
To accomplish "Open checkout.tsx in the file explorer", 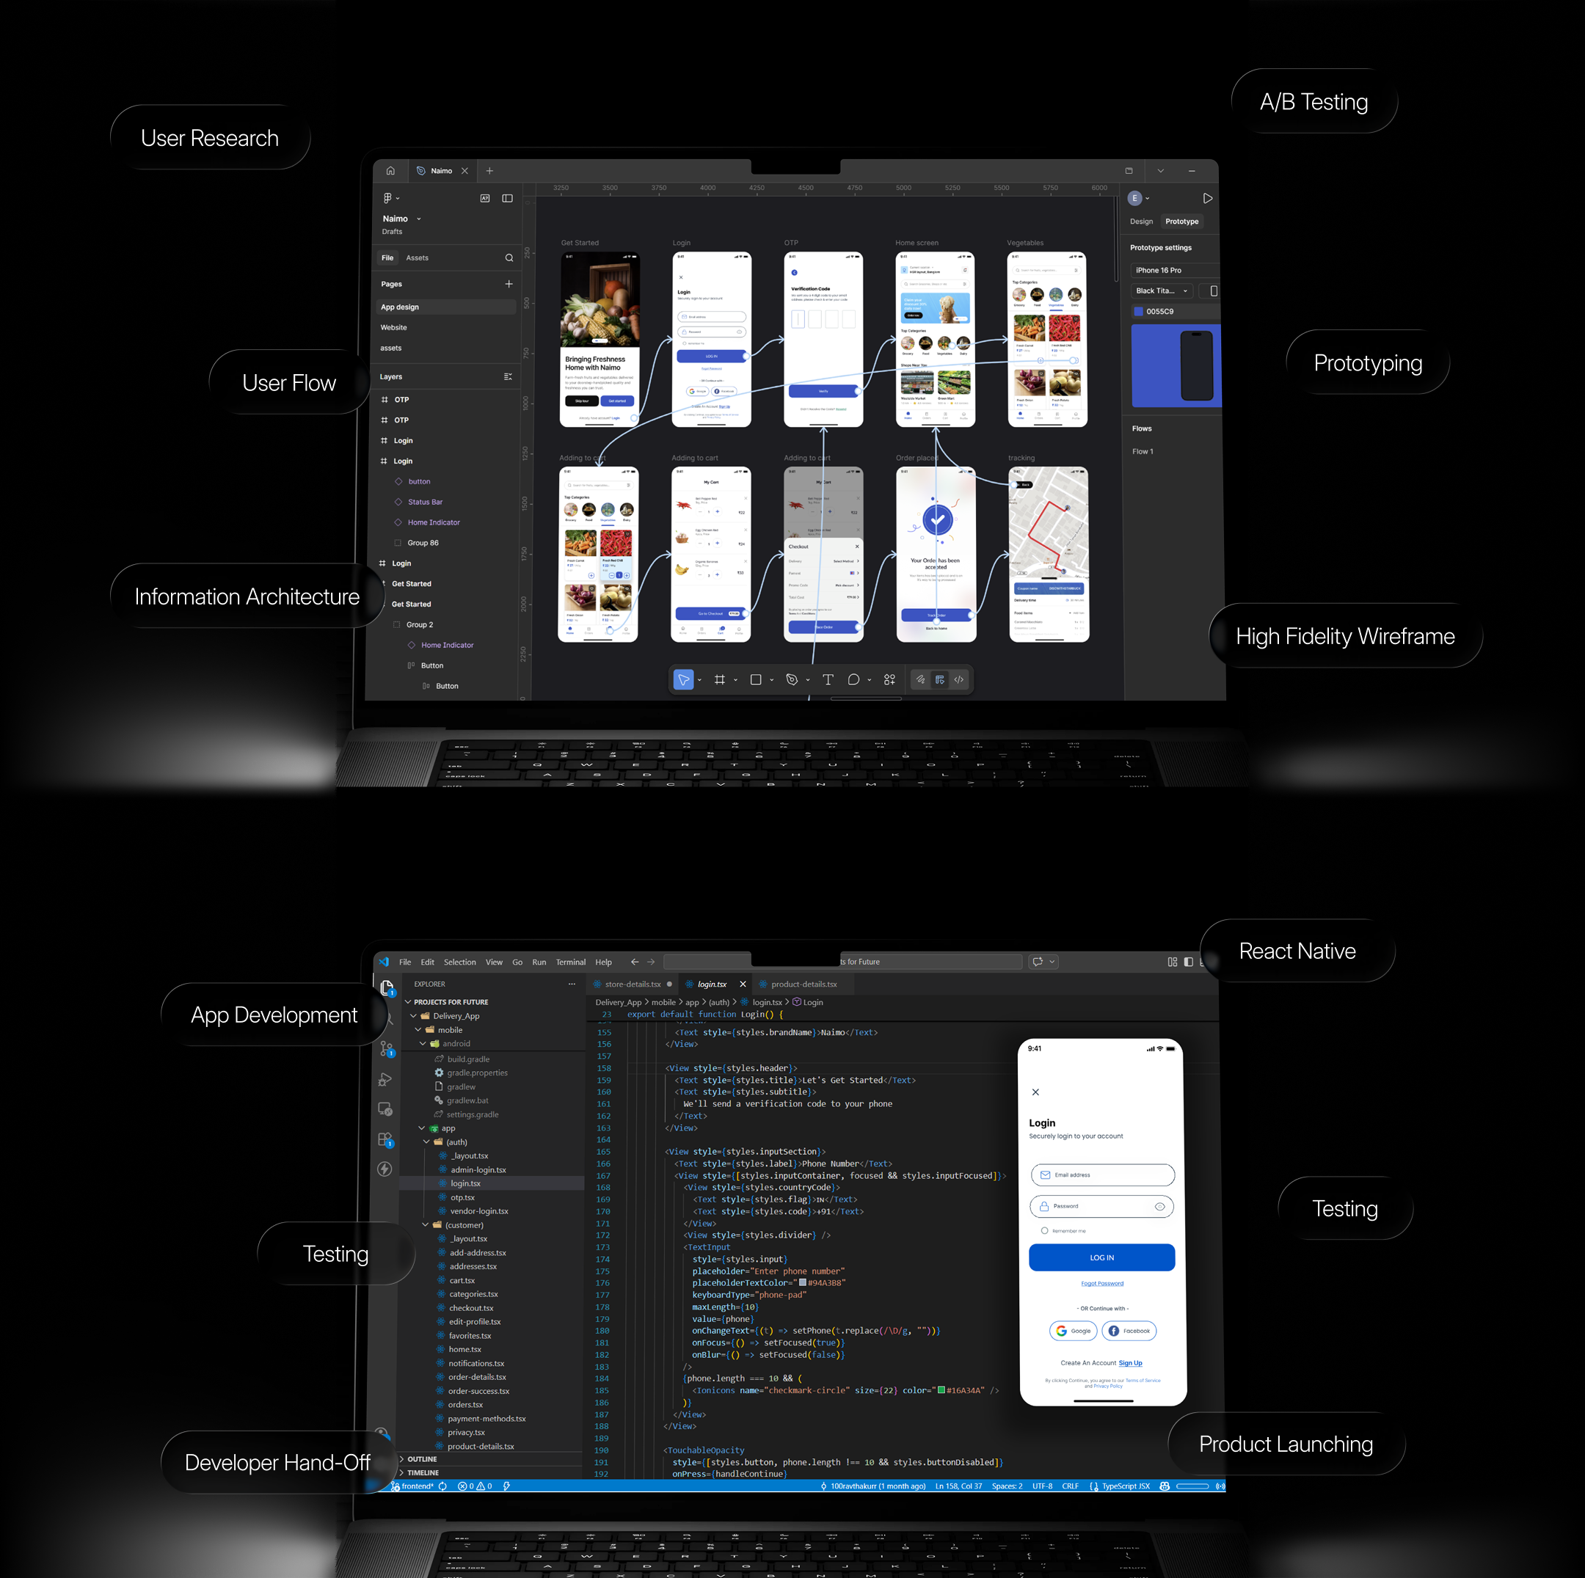I will (470, 1308).
